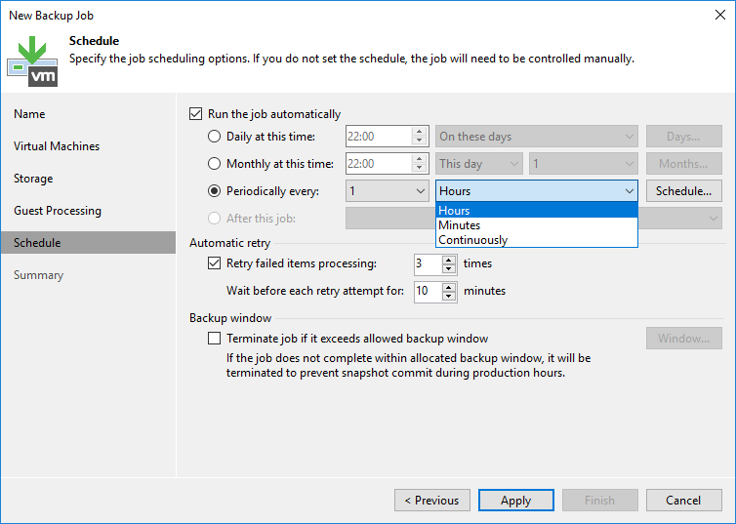Enable Terminate job if exceeds backup window

pyautogui.click(x=215, y=339)
